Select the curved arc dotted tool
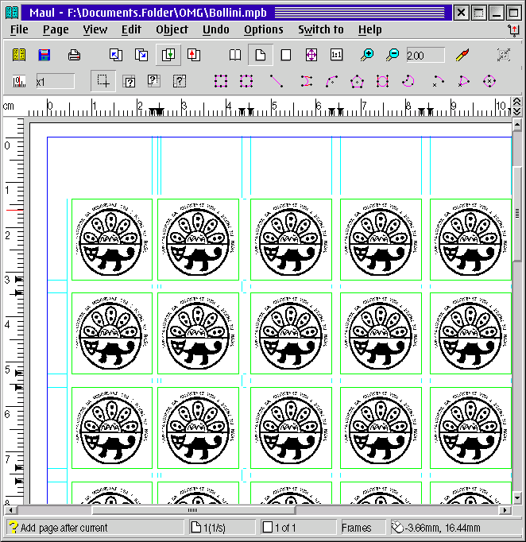The height and width of the screenshot is (542, 526). point(332,81)
